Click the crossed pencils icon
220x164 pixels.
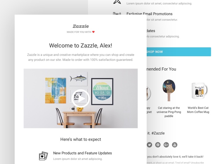(117, 2)
